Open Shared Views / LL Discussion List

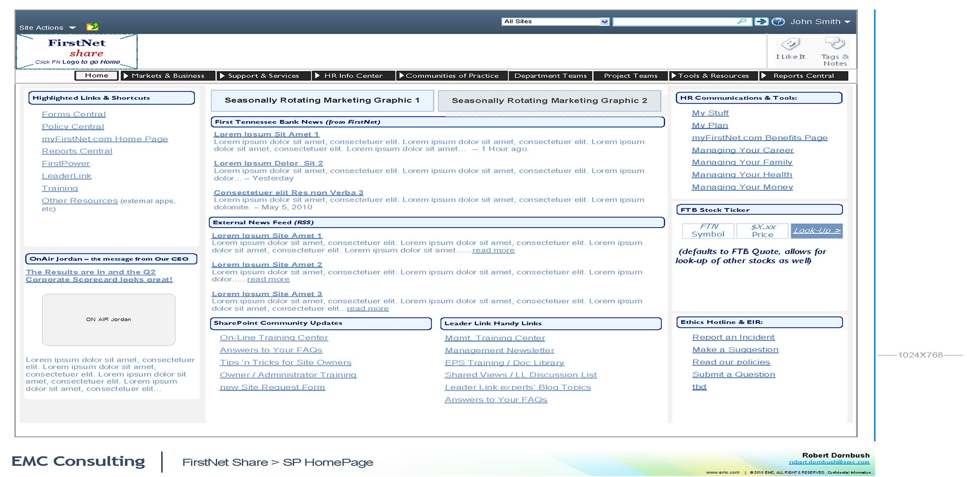521,375
